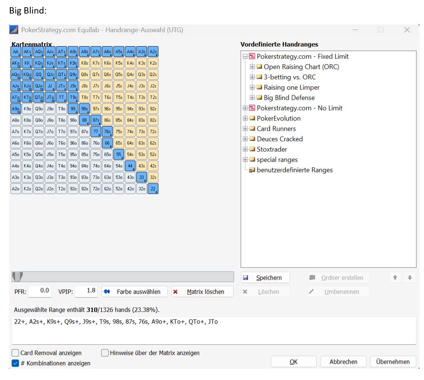Image resolution: width=424 pixels, height=380 pixels.
Task: Click the red Pokerstrategy.com Fixed Limit icon
Action: [x=252, y=56]
